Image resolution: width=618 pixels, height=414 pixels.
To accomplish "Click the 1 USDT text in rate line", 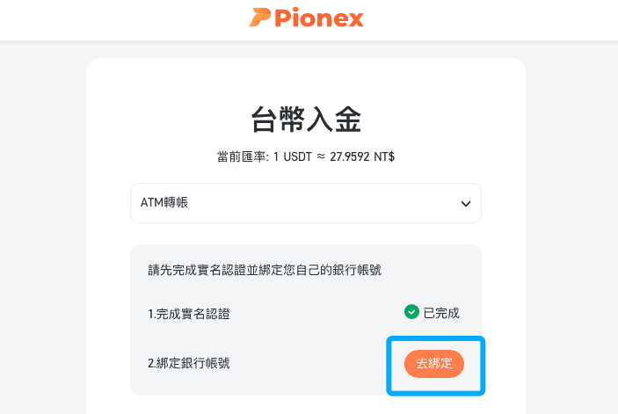I will tap(293, 156).
